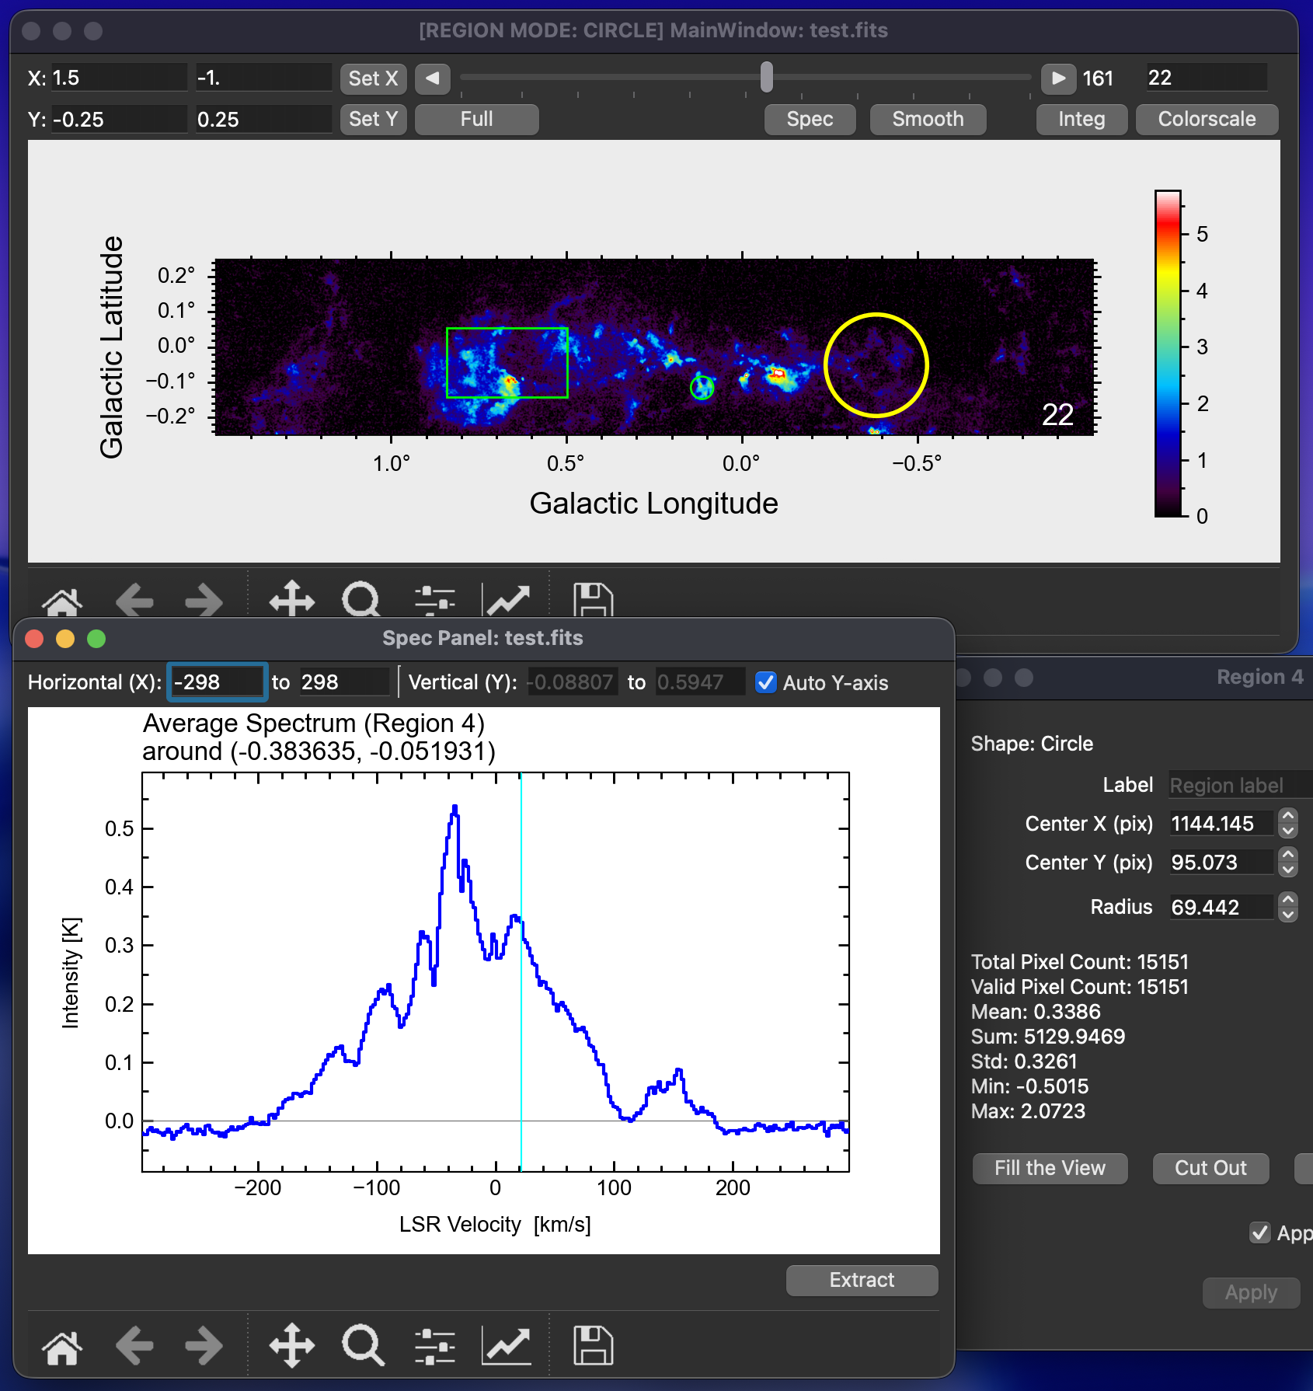Viewport: 1313px width, 1391px height.
Task: Click the channel slider handle
Action: [767, 77]
